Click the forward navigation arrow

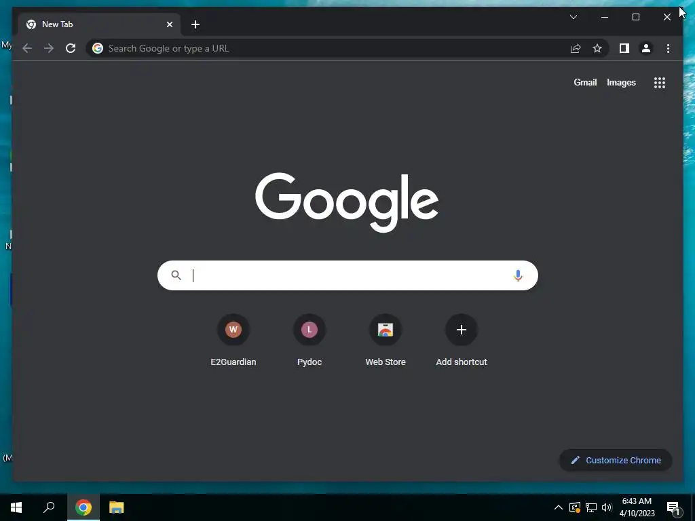pos(49,48)
